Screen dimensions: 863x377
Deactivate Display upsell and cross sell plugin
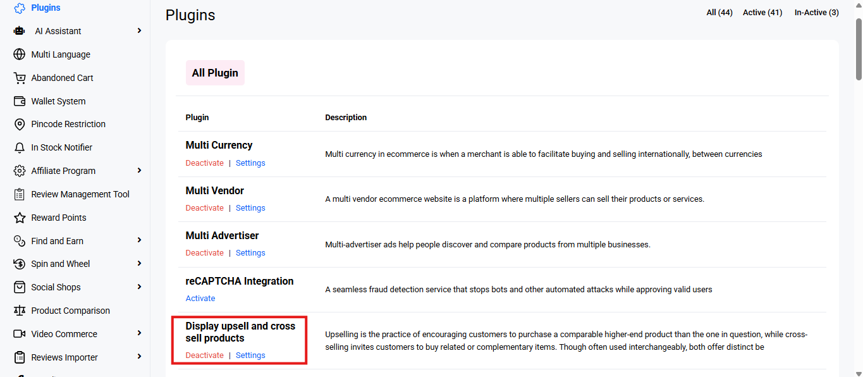point(204,355)
